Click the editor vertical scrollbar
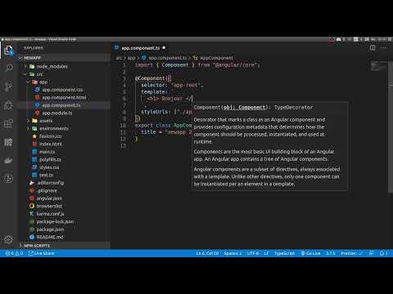 coord(391,128)
